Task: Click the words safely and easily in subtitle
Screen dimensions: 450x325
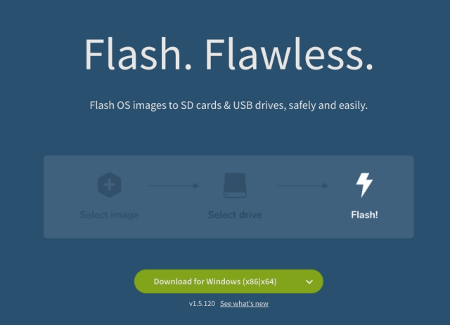Action: coord(328,105)
